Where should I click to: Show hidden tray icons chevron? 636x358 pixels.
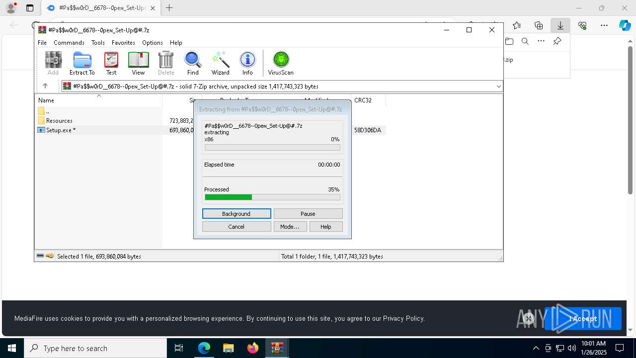tap(536, 348)
